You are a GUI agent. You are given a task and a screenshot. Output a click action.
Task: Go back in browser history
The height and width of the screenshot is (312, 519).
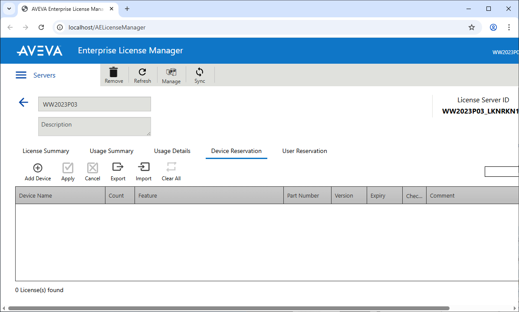point(10,27)
